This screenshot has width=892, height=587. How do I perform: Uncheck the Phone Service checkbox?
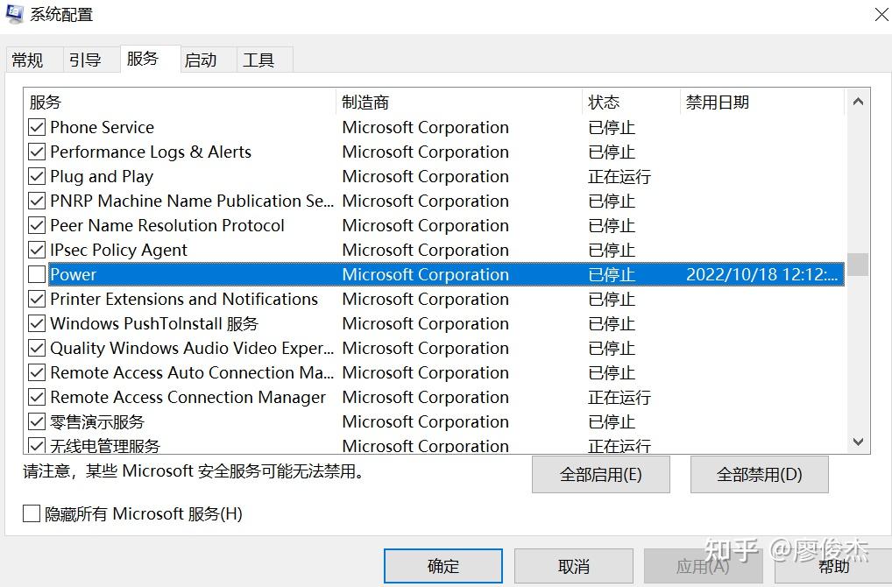click(35, 127)
